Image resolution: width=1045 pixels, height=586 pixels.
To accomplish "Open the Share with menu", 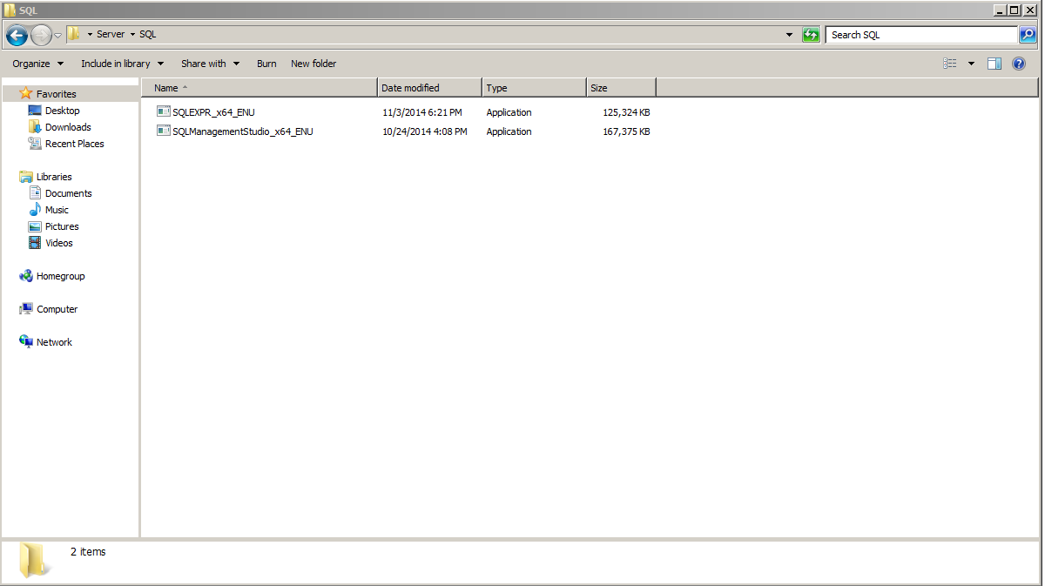I will 211,64.
